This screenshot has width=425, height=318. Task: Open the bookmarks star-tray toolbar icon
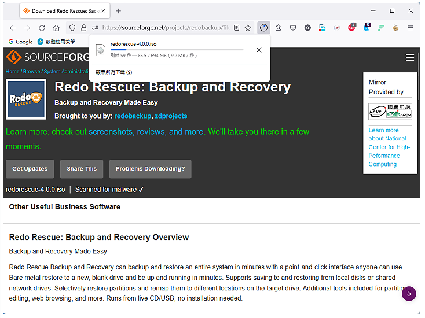tap(278, 28)
